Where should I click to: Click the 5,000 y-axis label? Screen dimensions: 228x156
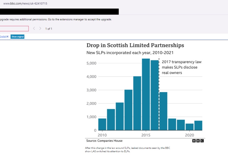tap(91, 63)
